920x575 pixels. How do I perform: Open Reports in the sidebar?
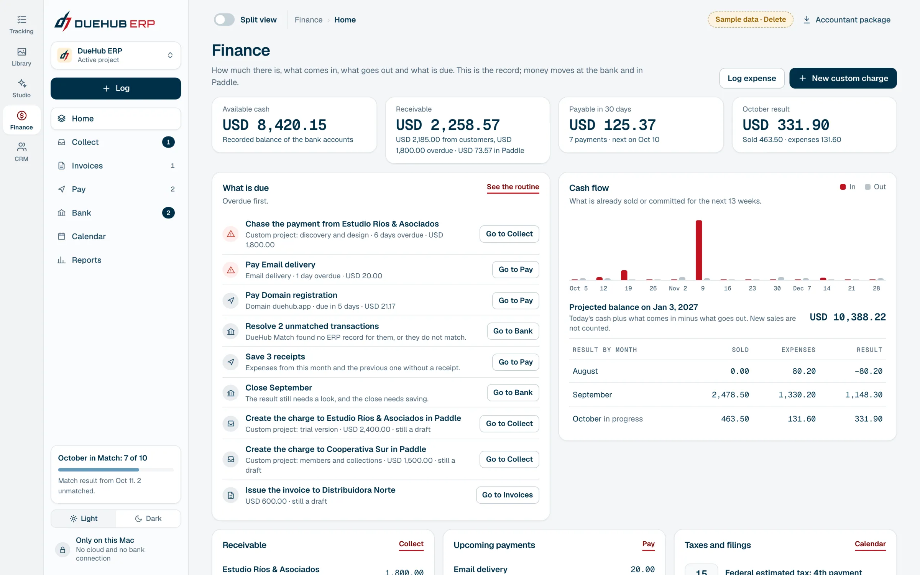[x=116, y=260]
